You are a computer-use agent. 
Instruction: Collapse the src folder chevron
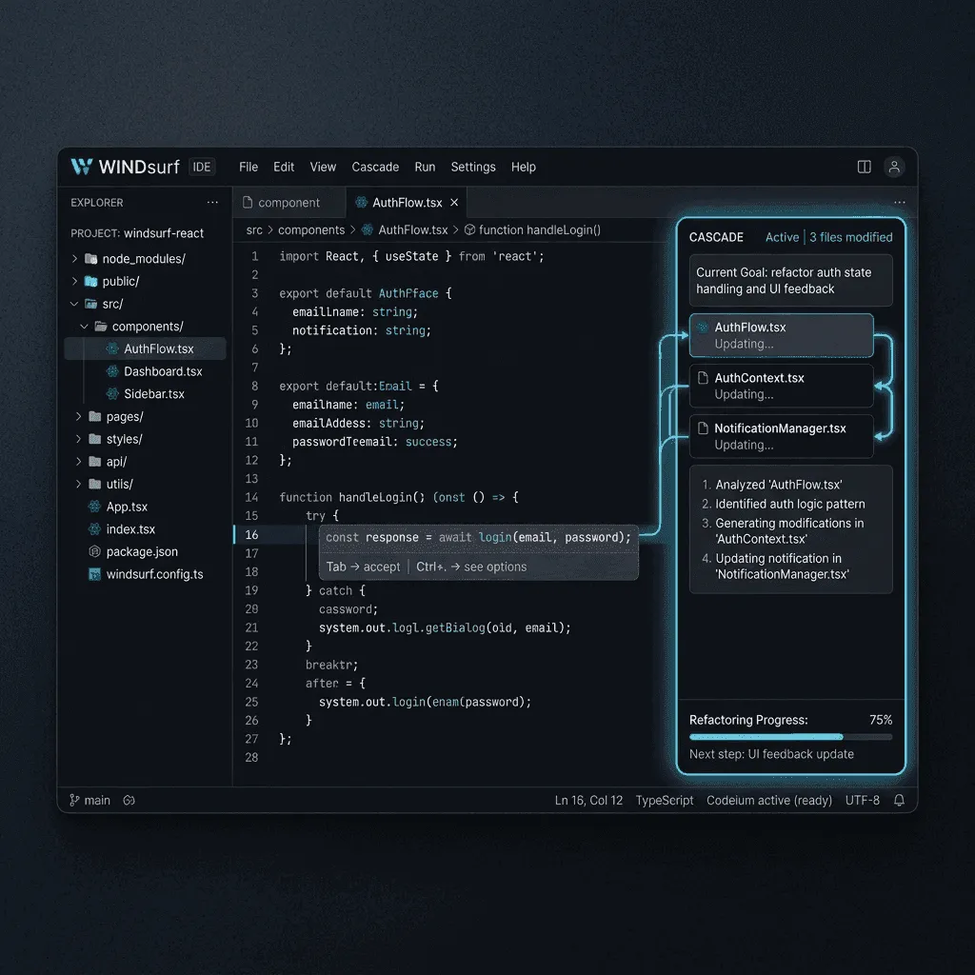pyautogui.click(x=74, y=304)
